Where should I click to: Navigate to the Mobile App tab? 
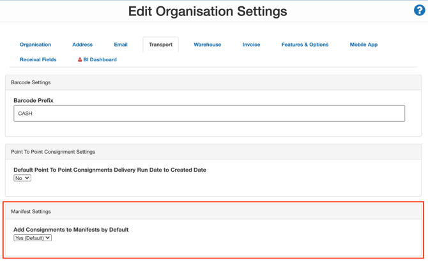tap(363, 45)
